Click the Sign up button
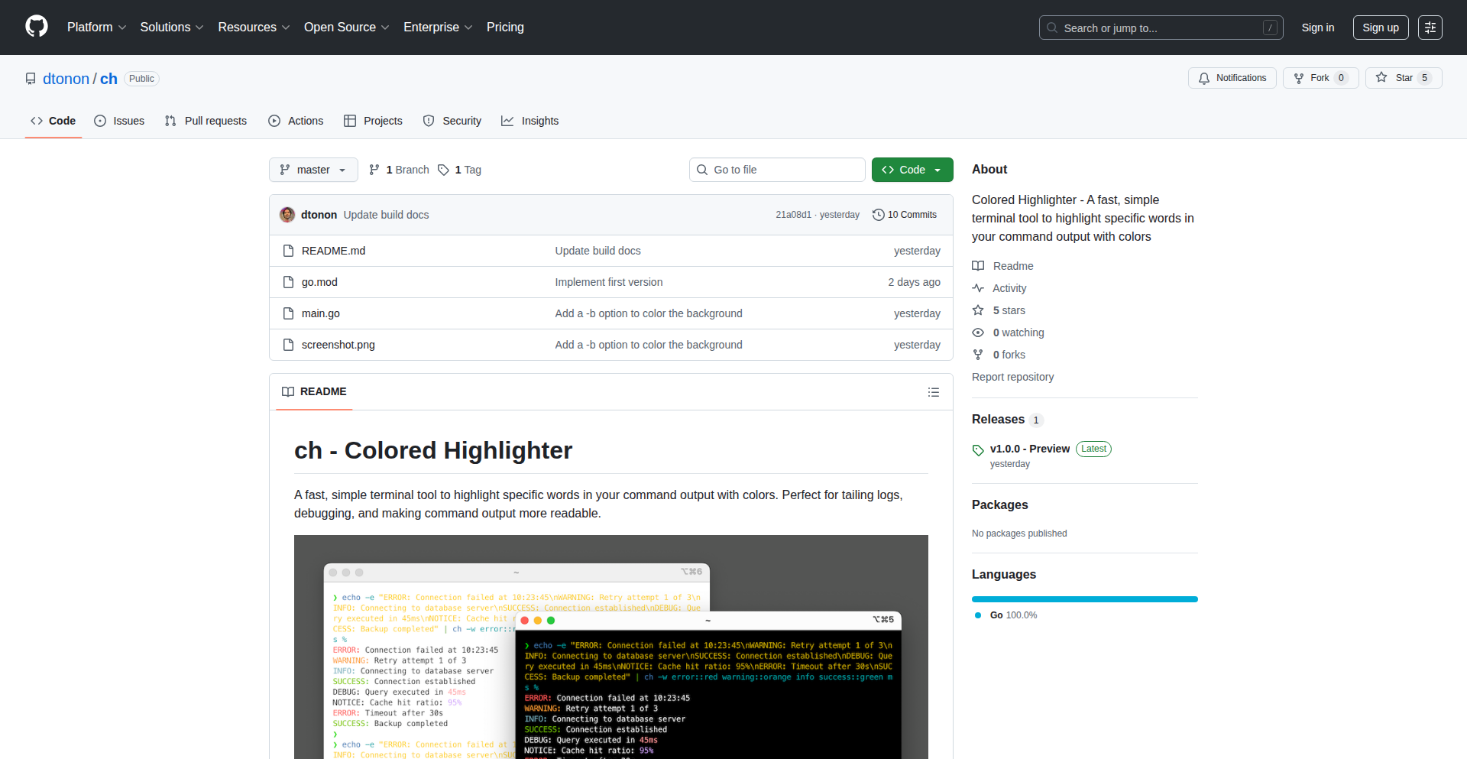The image size is (1467, 759). point(1380,28)
